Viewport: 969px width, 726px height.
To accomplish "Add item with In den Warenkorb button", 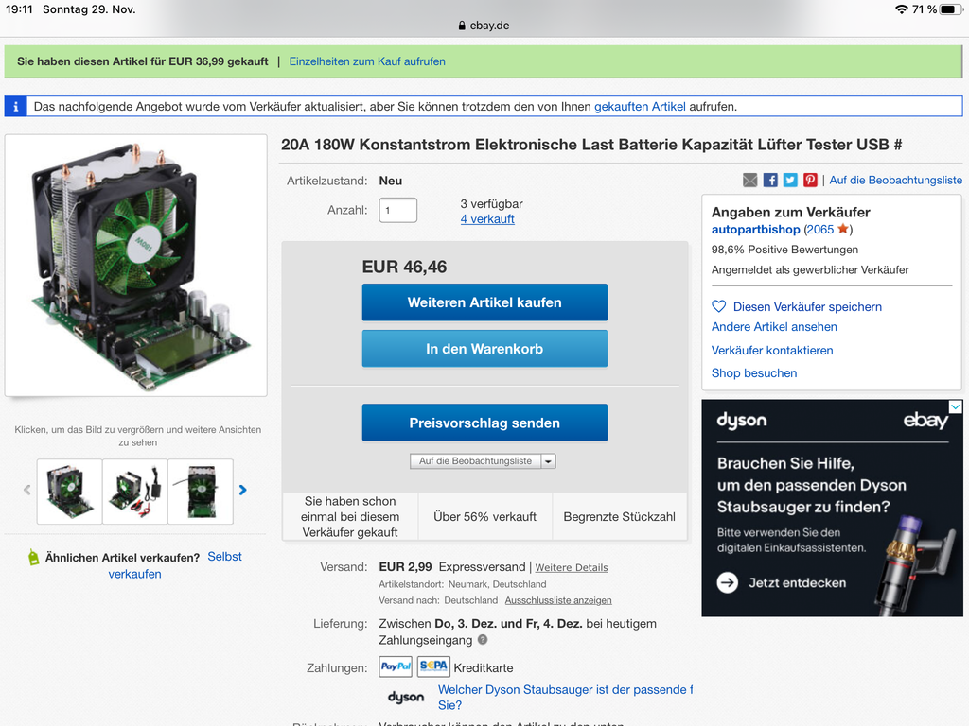I will tap(484, 349).
